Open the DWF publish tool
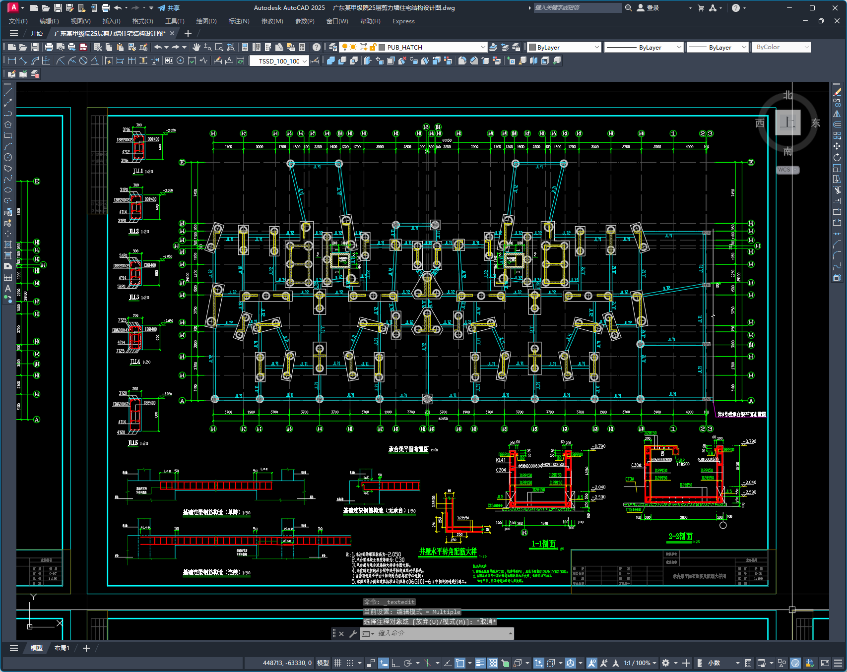847x672 pixels. tap(83, 47)
